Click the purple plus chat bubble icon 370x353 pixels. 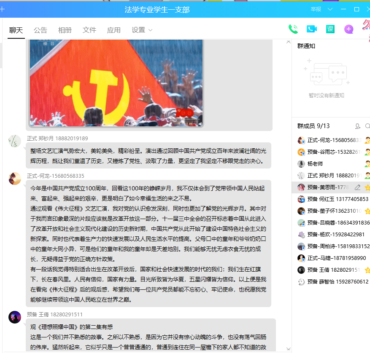(x=349, y=29)
